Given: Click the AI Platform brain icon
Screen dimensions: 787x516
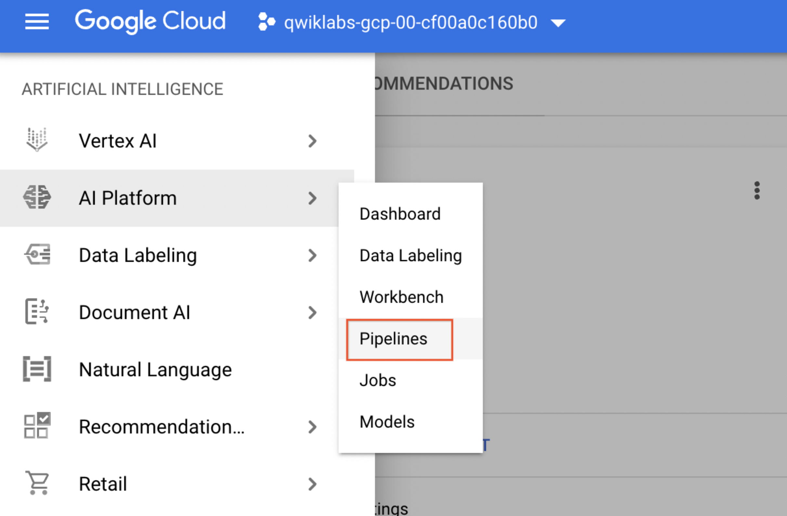Looking at the screenshot, I should pos(37,198).
